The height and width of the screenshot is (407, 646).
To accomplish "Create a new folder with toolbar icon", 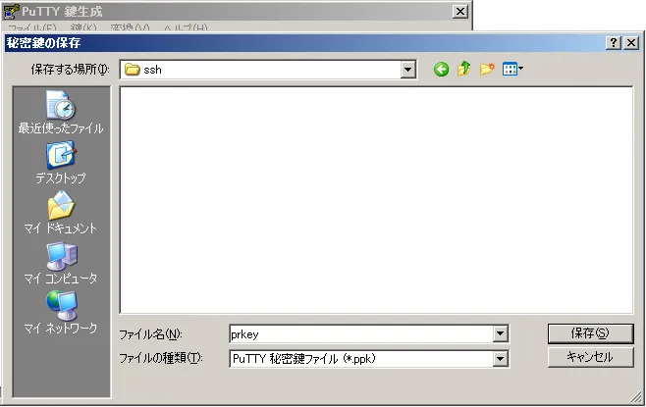I will (x=487, y=70).
